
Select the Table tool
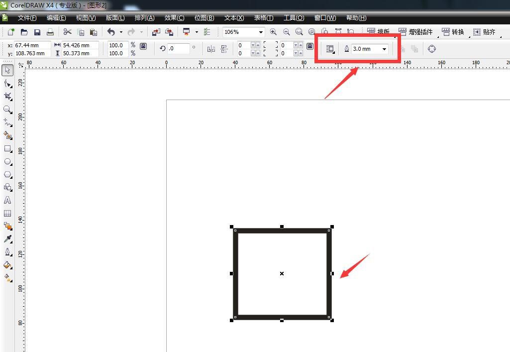7,213
